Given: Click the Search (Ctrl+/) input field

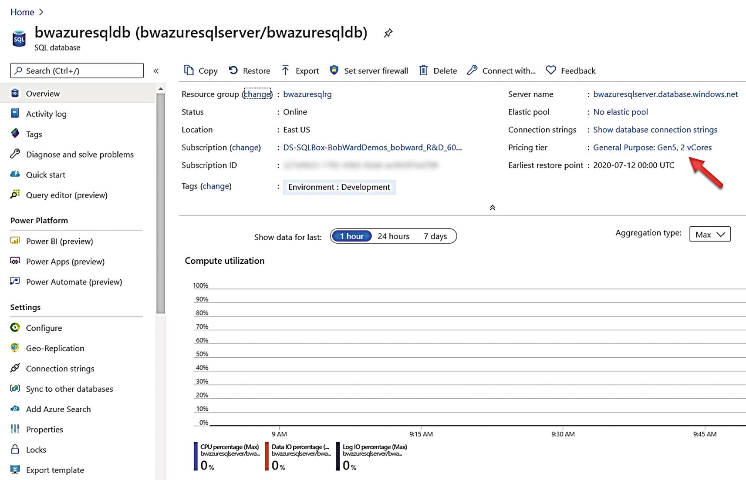Looking at the screenshot, I should pyautogui.click(x=77, y=70).
